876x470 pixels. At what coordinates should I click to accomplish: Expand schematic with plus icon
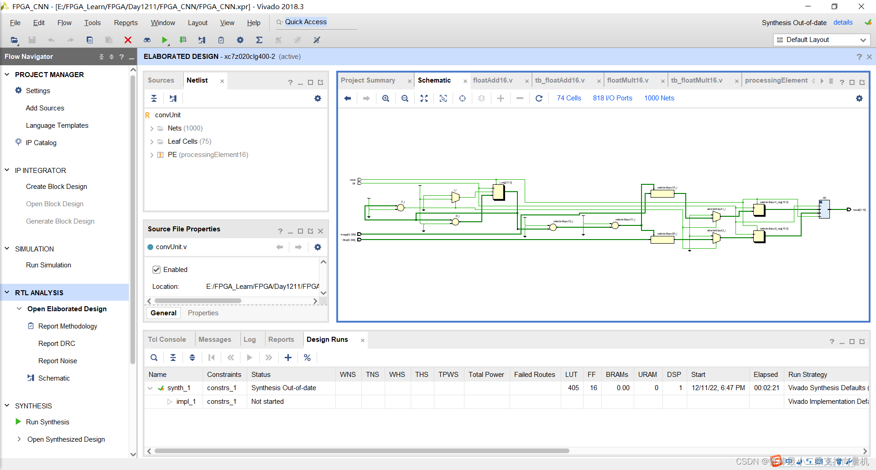[x=501, y=98]
